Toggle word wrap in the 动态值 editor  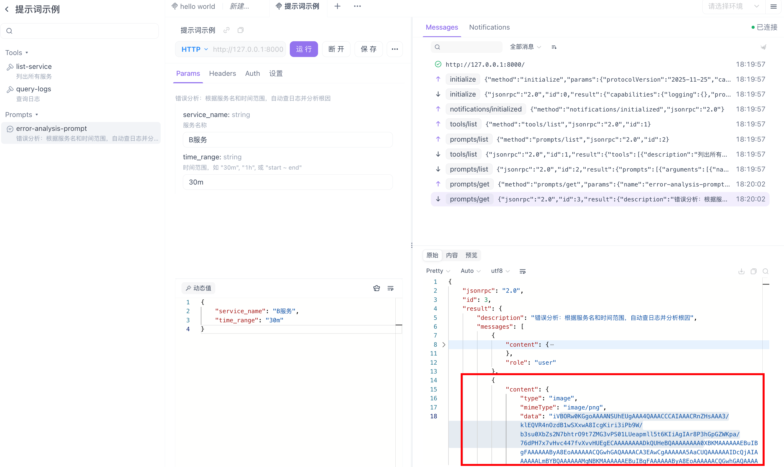pos(390,288)
